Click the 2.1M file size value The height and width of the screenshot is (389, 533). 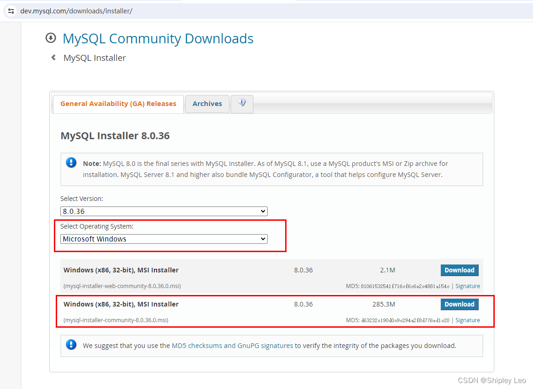[387, 271]
